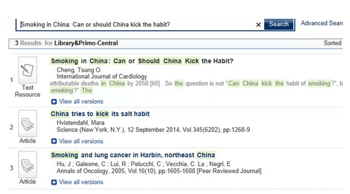
Task: Click the Search button
Action: 279,24
